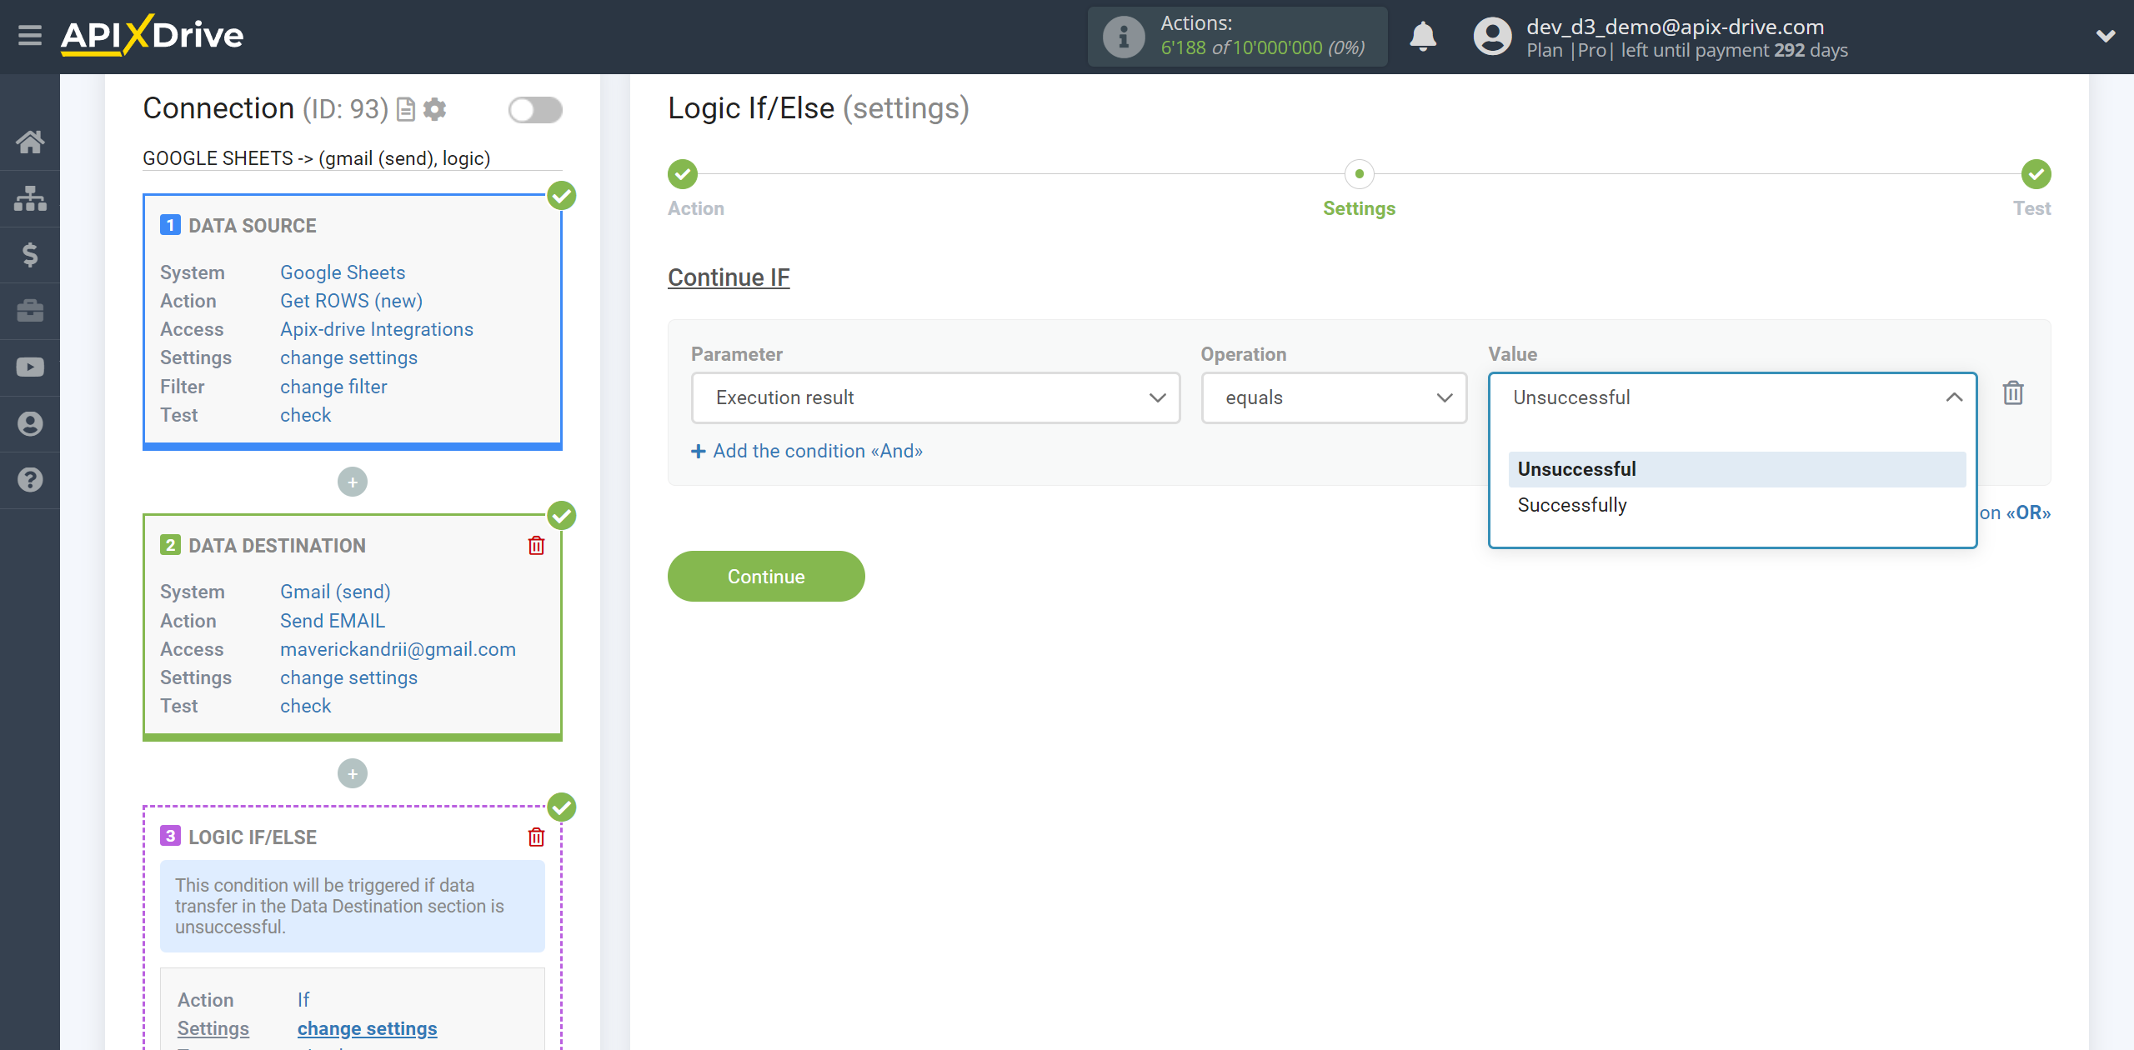The width and height of the screenshot is (2134, 1050).
Task: Open the billing dollar icon
Action: (x=30, y=254)
